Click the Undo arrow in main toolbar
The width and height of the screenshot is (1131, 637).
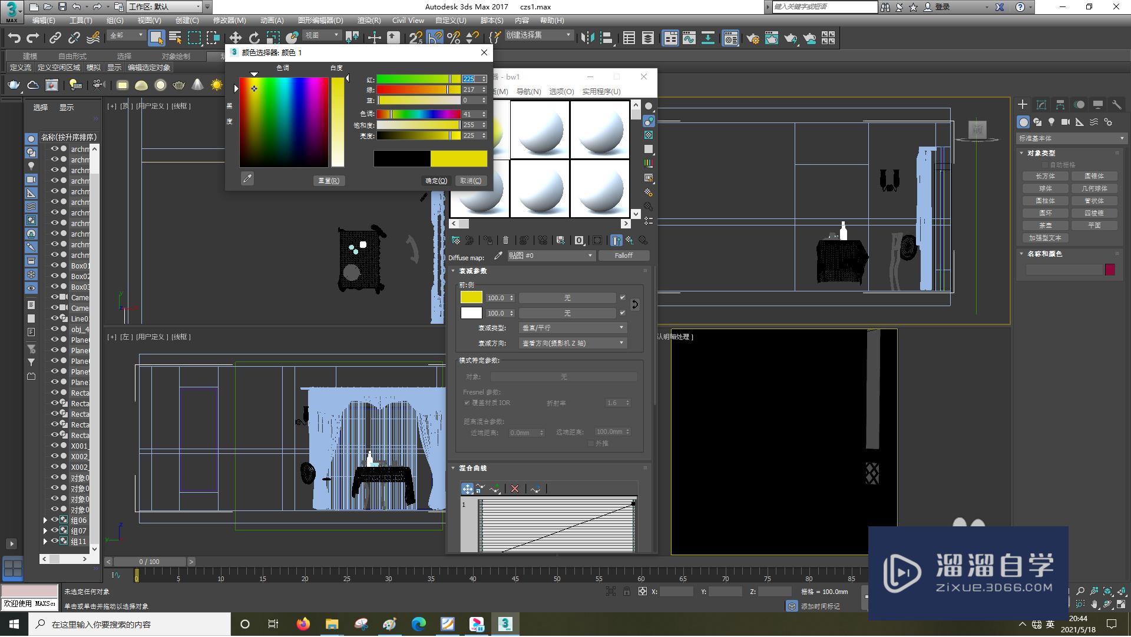coord(14,38)
